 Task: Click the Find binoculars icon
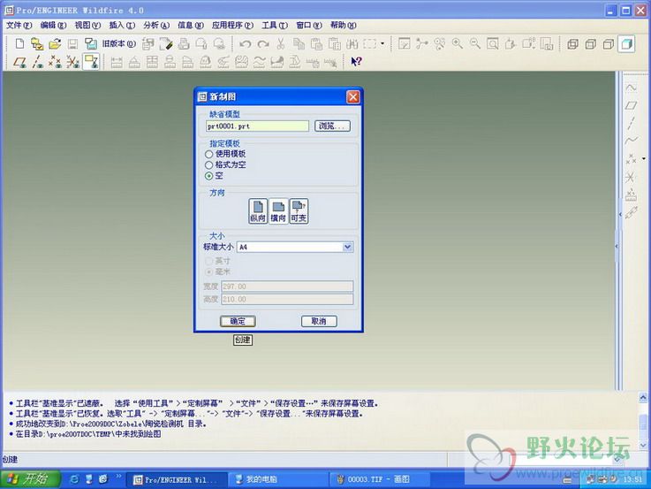352,43
